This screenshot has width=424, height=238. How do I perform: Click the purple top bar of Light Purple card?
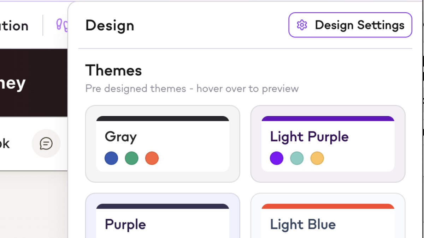pos(328,118)
